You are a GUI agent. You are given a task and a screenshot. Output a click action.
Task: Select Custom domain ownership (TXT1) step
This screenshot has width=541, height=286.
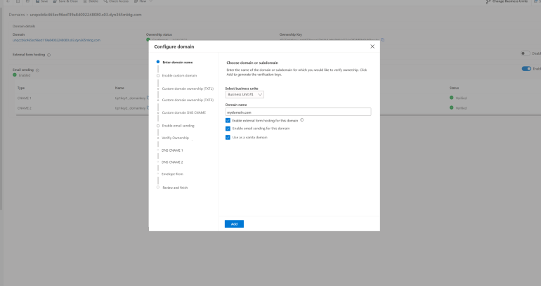coord(188,89)
